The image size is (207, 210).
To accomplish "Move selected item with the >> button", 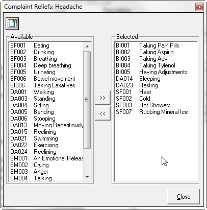I will pyautogui.click(x=102, y=98).
